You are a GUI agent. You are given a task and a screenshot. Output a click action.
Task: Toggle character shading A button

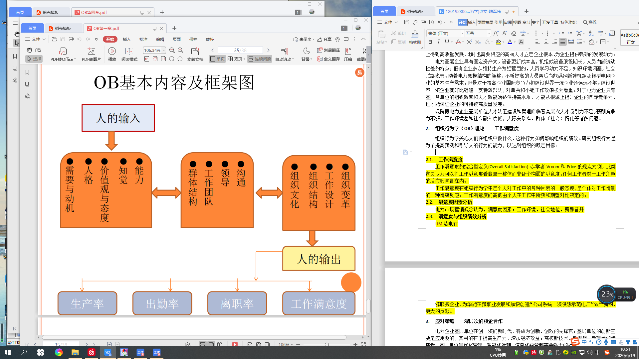click(521, 42)
